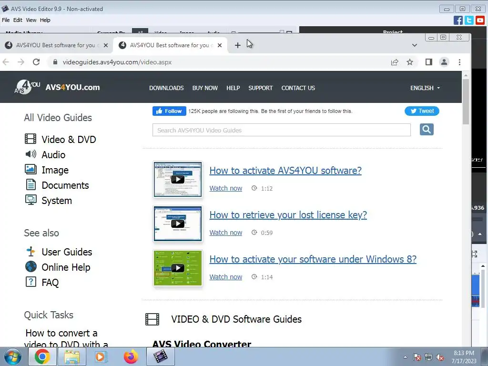
Task: Go to BUY NOW in site navigation
Action: tap(205, 88)
